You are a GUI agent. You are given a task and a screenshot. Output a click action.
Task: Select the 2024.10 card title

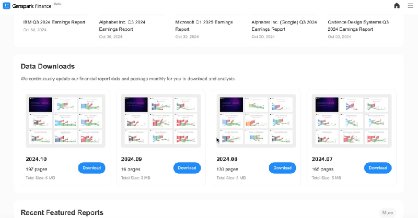(x=36, y=159)
